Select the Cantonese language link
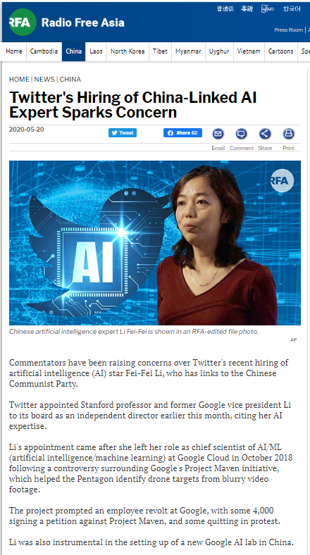The height and width of the screenshot is (555, 310). 247,9
